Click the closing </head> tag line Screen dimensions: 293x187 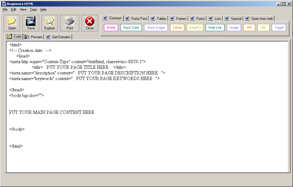point(17,90)
